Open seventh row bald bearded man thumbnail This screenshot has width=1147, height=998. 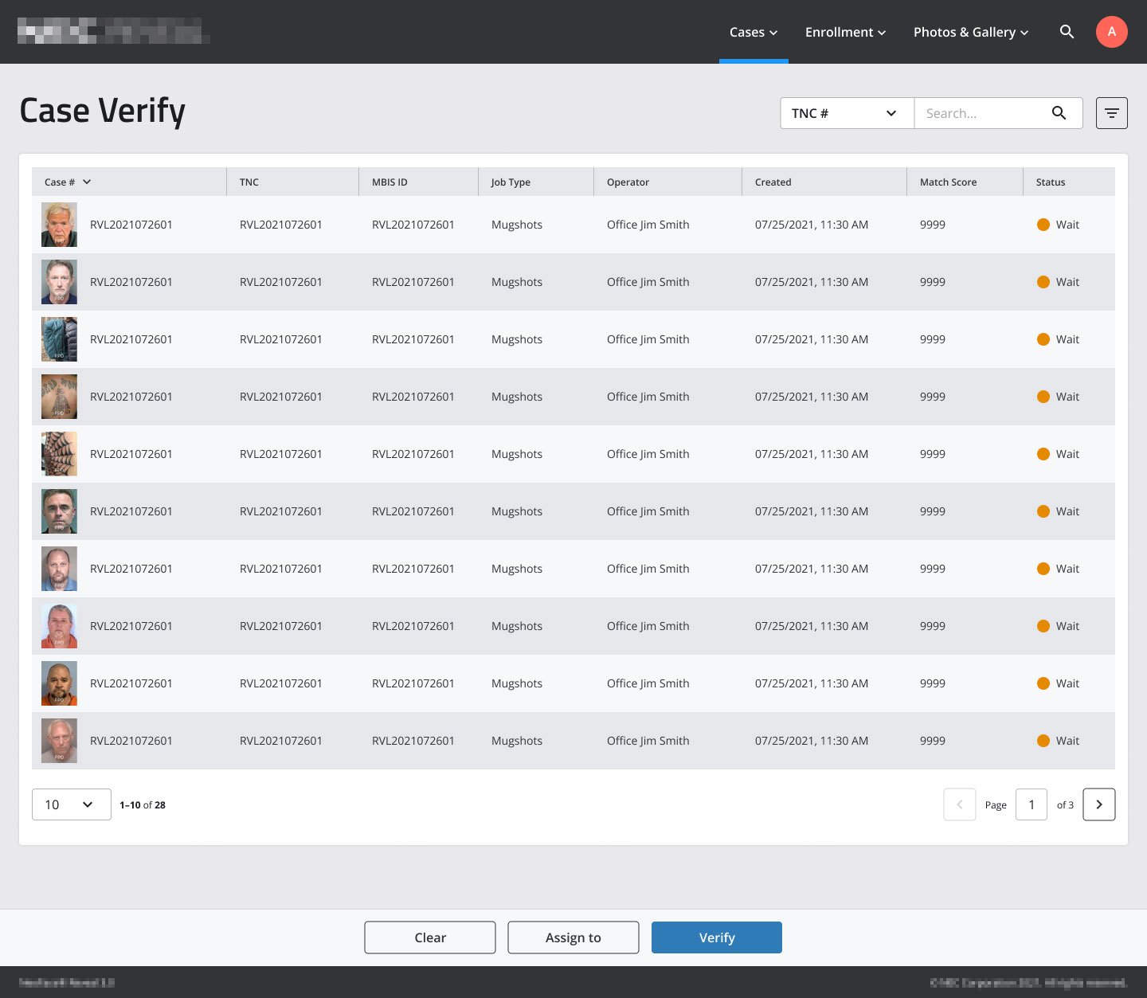59,569
